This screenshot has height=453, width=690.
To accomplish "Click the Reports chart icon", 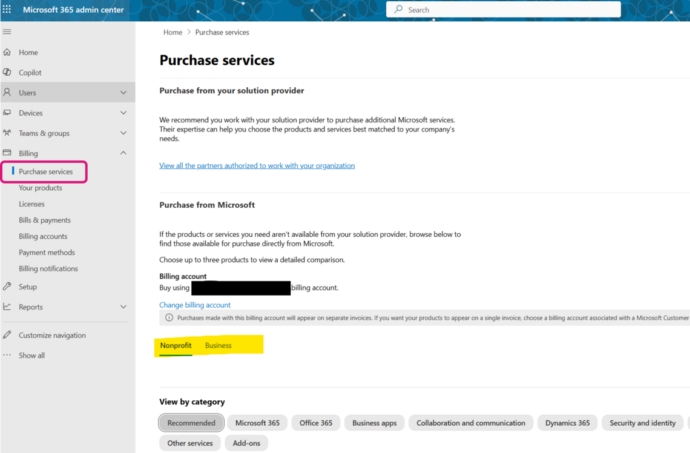I will pyautogui.click(x=7, y=306).
